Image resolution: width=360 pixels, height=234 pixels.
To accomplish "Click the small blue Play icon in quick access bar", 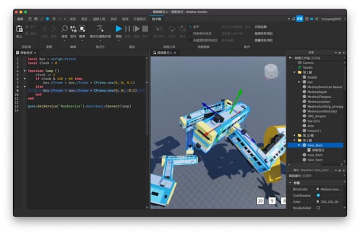I will point(48,19).
